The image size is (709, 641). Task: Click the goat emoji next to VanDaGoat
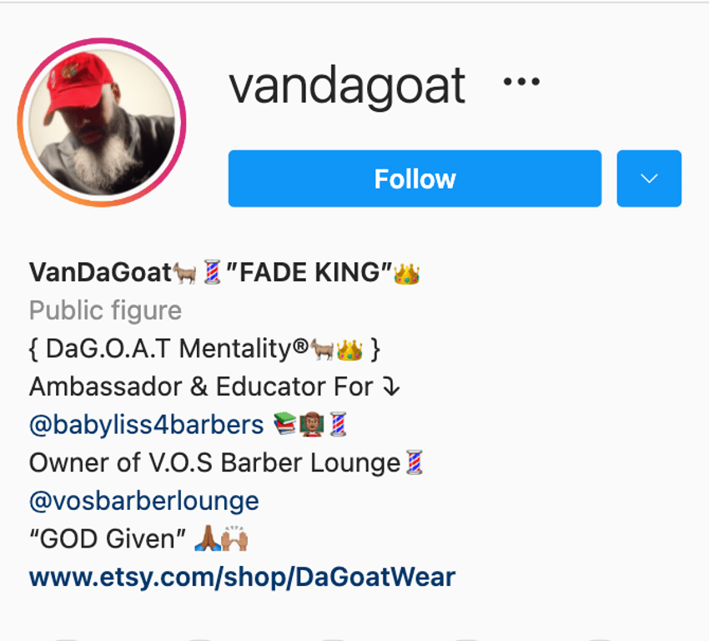tap(184, 273)
